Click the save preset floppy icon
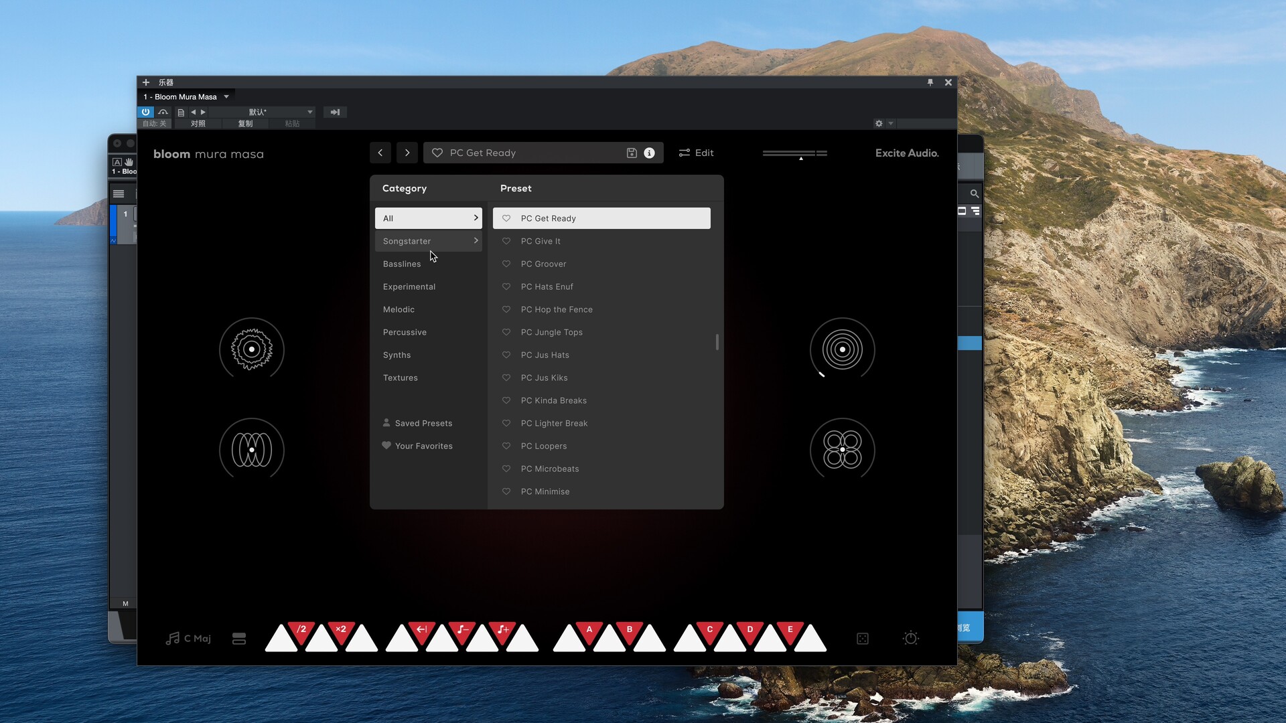Screen dimensions: 1286x723 [631, 153]
